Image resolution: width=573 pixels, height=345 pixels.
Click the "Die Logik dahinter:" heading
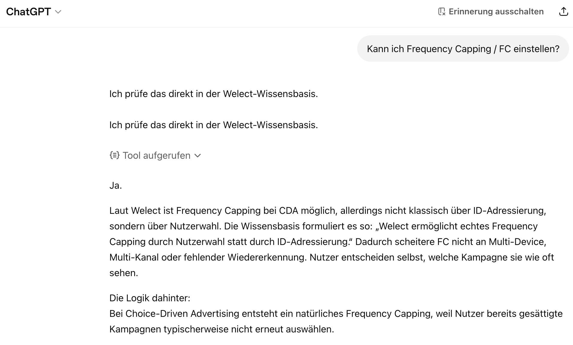click(x=150, y=298)
